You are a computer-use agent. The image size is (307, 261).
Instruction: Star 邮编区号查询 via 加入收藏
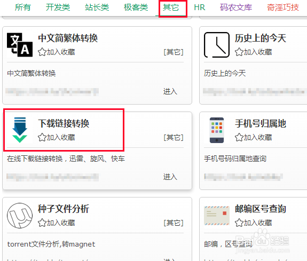254,223
